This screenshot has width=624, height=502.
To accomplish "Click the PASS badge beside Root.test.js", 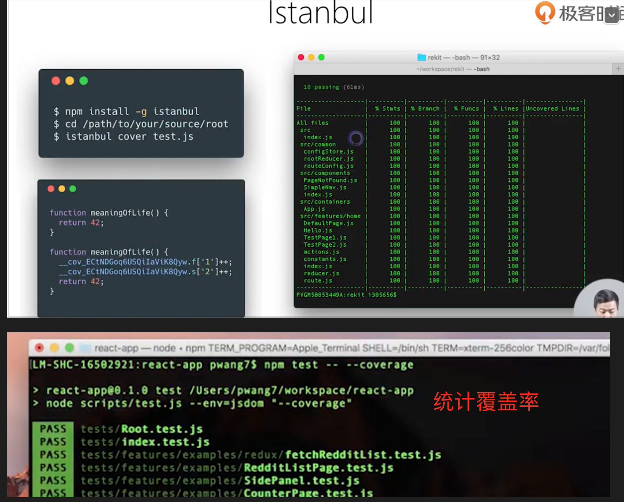I will 53,429.
